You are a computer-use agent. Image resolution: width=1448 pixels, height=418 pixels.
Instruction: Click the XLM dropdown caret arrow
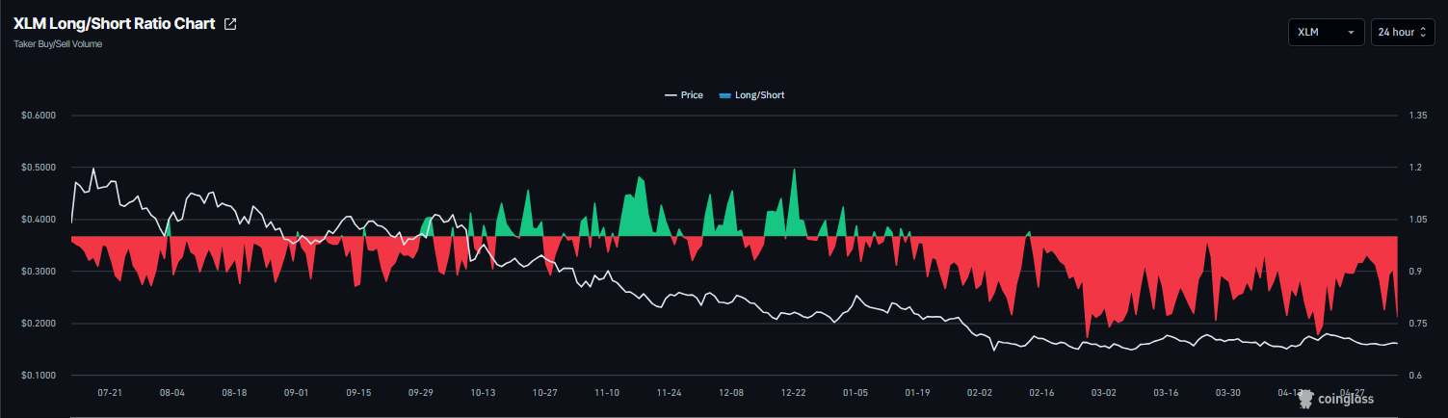(x=1351, y=33)
